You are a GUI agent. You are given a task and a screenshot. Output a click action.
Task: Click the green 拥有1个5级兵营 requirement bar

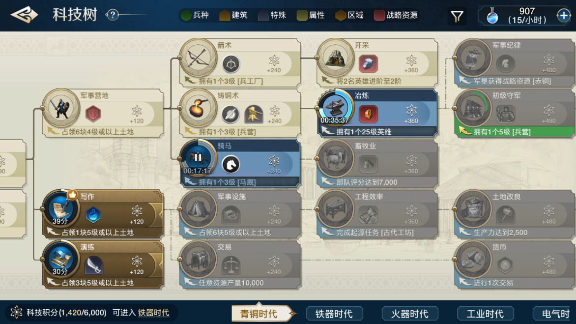(514, 131)
